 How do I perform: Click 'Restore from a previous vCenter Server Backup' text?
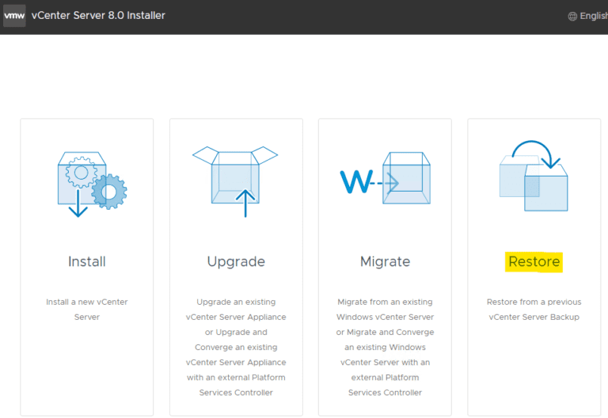coord(534,310)
